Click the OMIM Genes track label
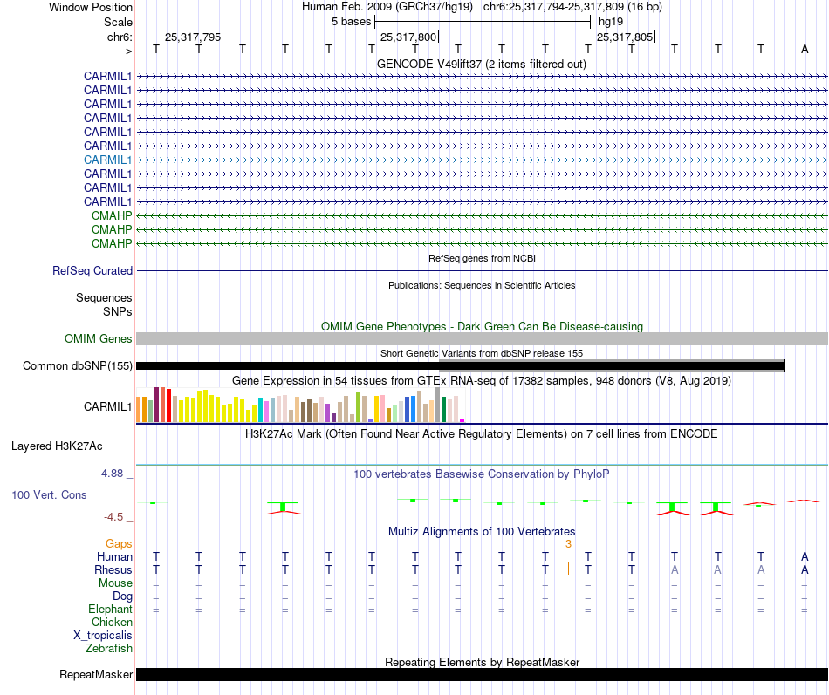This screenshot has width=829, height=695. point(99,338)
